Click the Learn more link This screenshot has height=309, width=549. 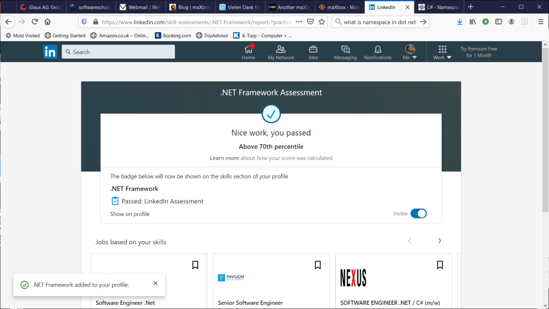(224, 158)
